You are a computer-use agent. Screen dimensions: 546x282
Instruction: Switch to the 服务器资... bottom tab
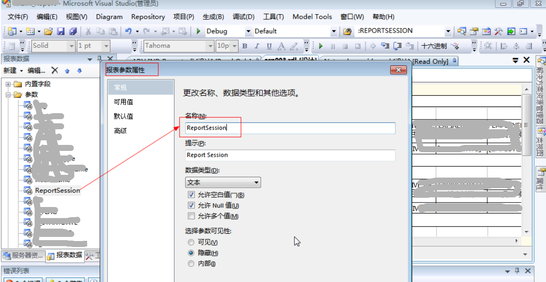24,256
